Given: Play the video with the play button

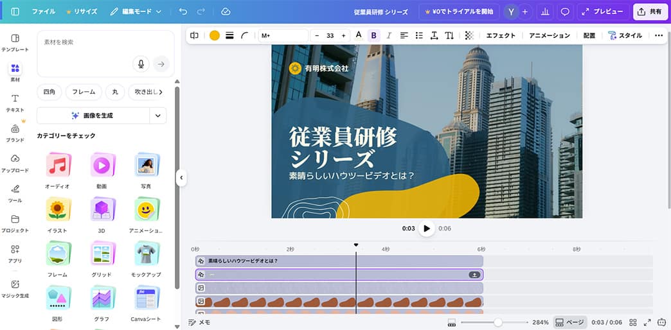Looking at the screenshot, I should coord(426,229).
